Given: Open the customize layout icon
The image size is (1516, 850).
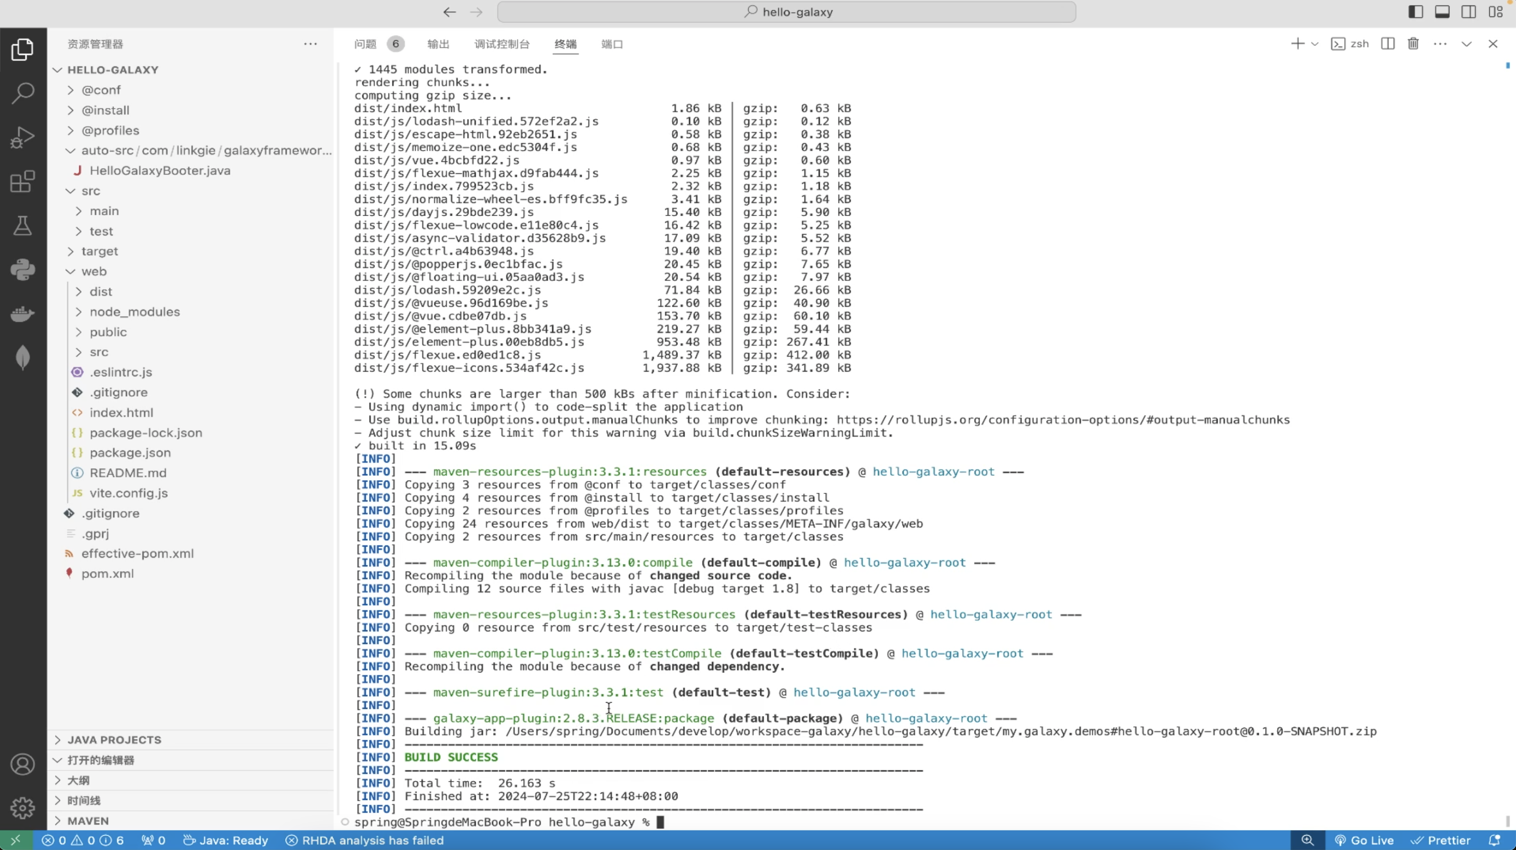Looking at the screenshot, I should click(1495, 12).
